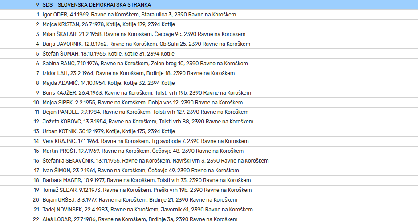Click candidate number 11 in the numbering column
The height and width of the screenshot is (223, 419).
tap(37, 112)
